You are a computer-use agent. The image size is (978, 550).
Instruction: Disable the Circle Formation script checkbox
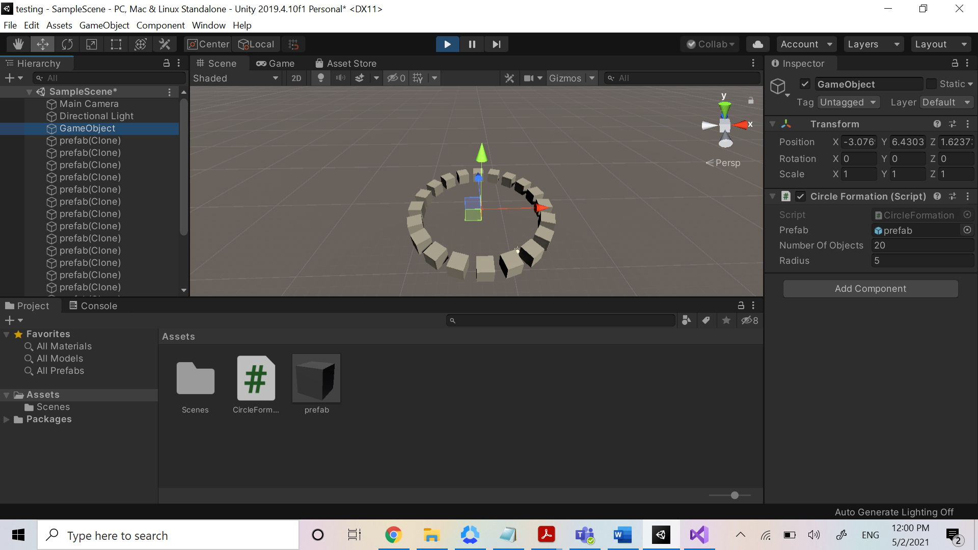click(x=801, y=197)
